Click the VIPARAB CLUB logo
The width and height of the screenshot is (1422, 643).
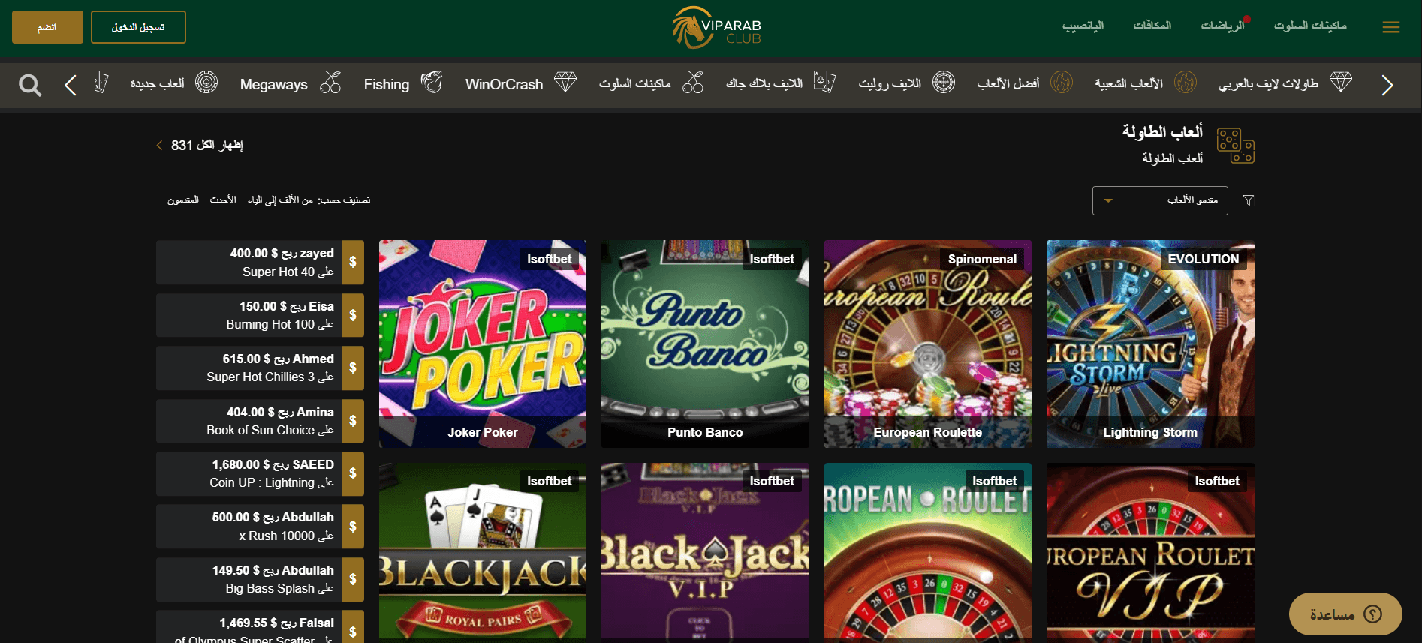click(x=716, y=27)
